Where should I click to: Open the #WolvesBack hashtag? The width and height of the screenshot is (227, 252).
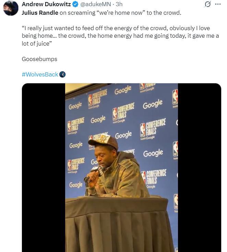pyautogui.click(x=40, y=74)
